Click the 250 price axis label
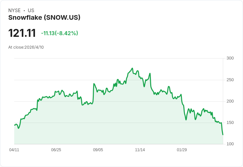The width and height of the screenshot is (243, 167). 230,80
